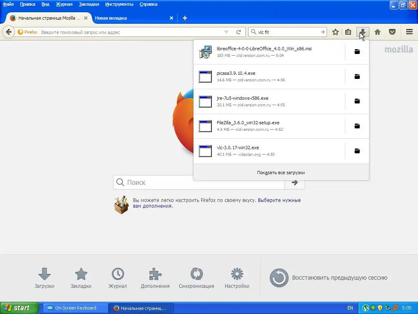Click the vlc-3.0.17 exe file icon

205,151
